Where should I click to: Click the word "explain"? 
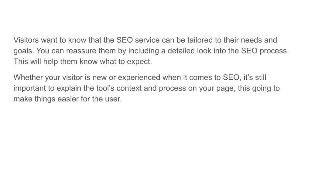point(69,88)
